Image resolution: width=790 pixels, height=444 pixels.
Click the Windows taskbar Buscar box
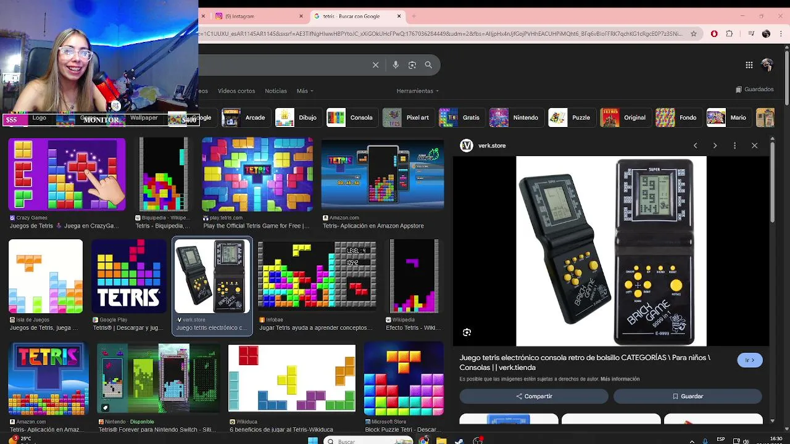pos(368,440)
